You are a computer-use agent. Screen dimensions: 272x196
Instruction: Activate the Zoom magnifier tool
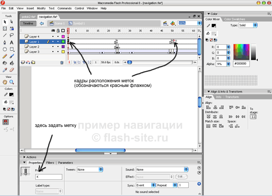point(12,82)
